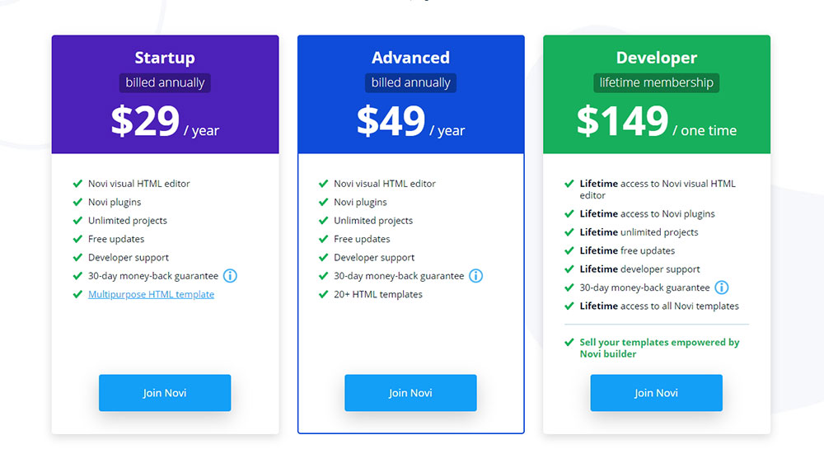Click checkmark beside 'Multipurpose HTML template'
Image resolution: width=824 pixels, height=463 pixels.
77,294
